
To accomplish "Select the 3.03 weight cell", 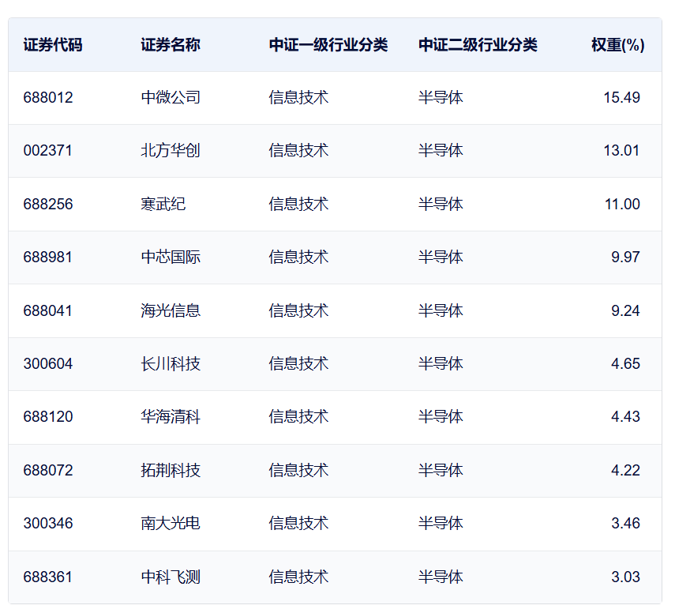I will click(x=625, y=577).
